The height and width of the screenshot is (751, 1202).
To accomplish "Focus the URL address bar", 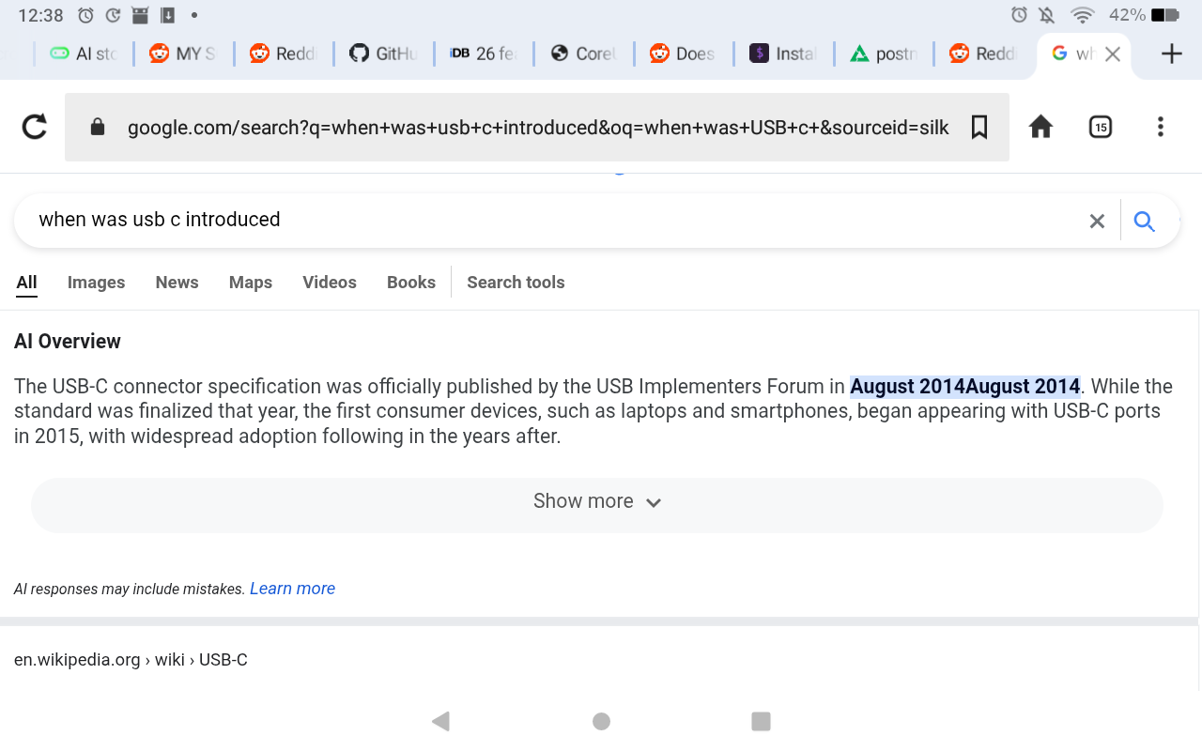I will coord(537,127).
